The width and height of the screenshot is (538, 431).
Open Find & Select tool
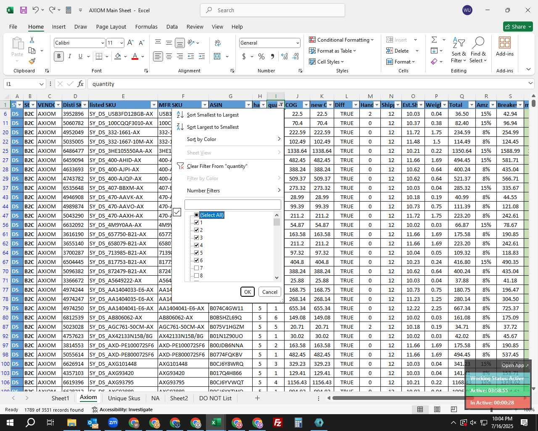[x=478, y=50]
